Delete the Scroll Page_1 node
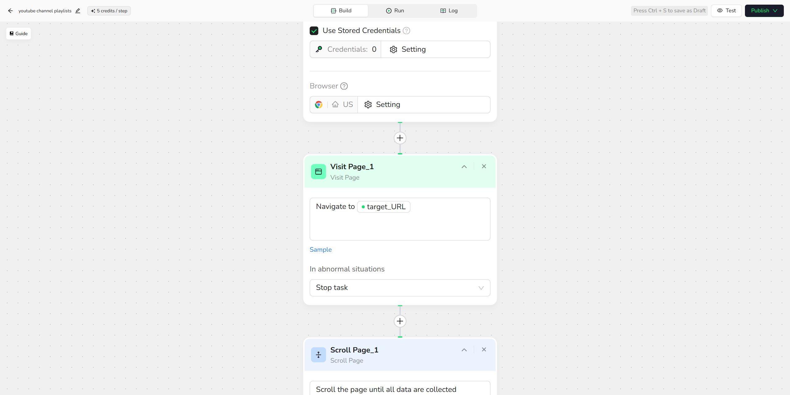790x395 pixels. 484,350
